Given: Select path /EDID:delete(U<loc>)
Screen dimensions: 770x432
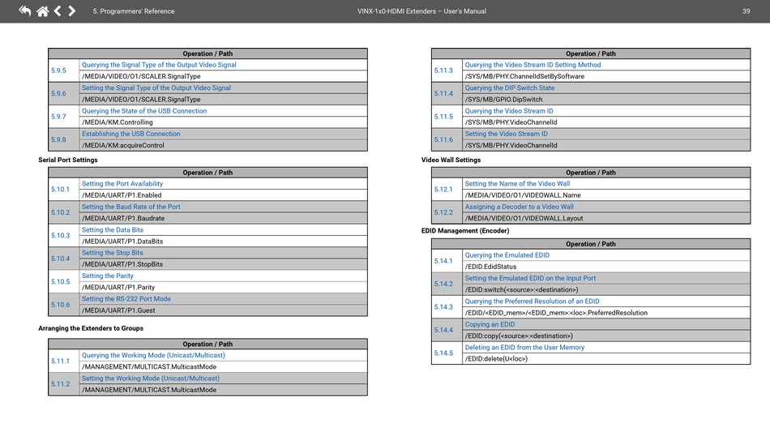Looking at the screenshot, I should (x=496, y=359).
